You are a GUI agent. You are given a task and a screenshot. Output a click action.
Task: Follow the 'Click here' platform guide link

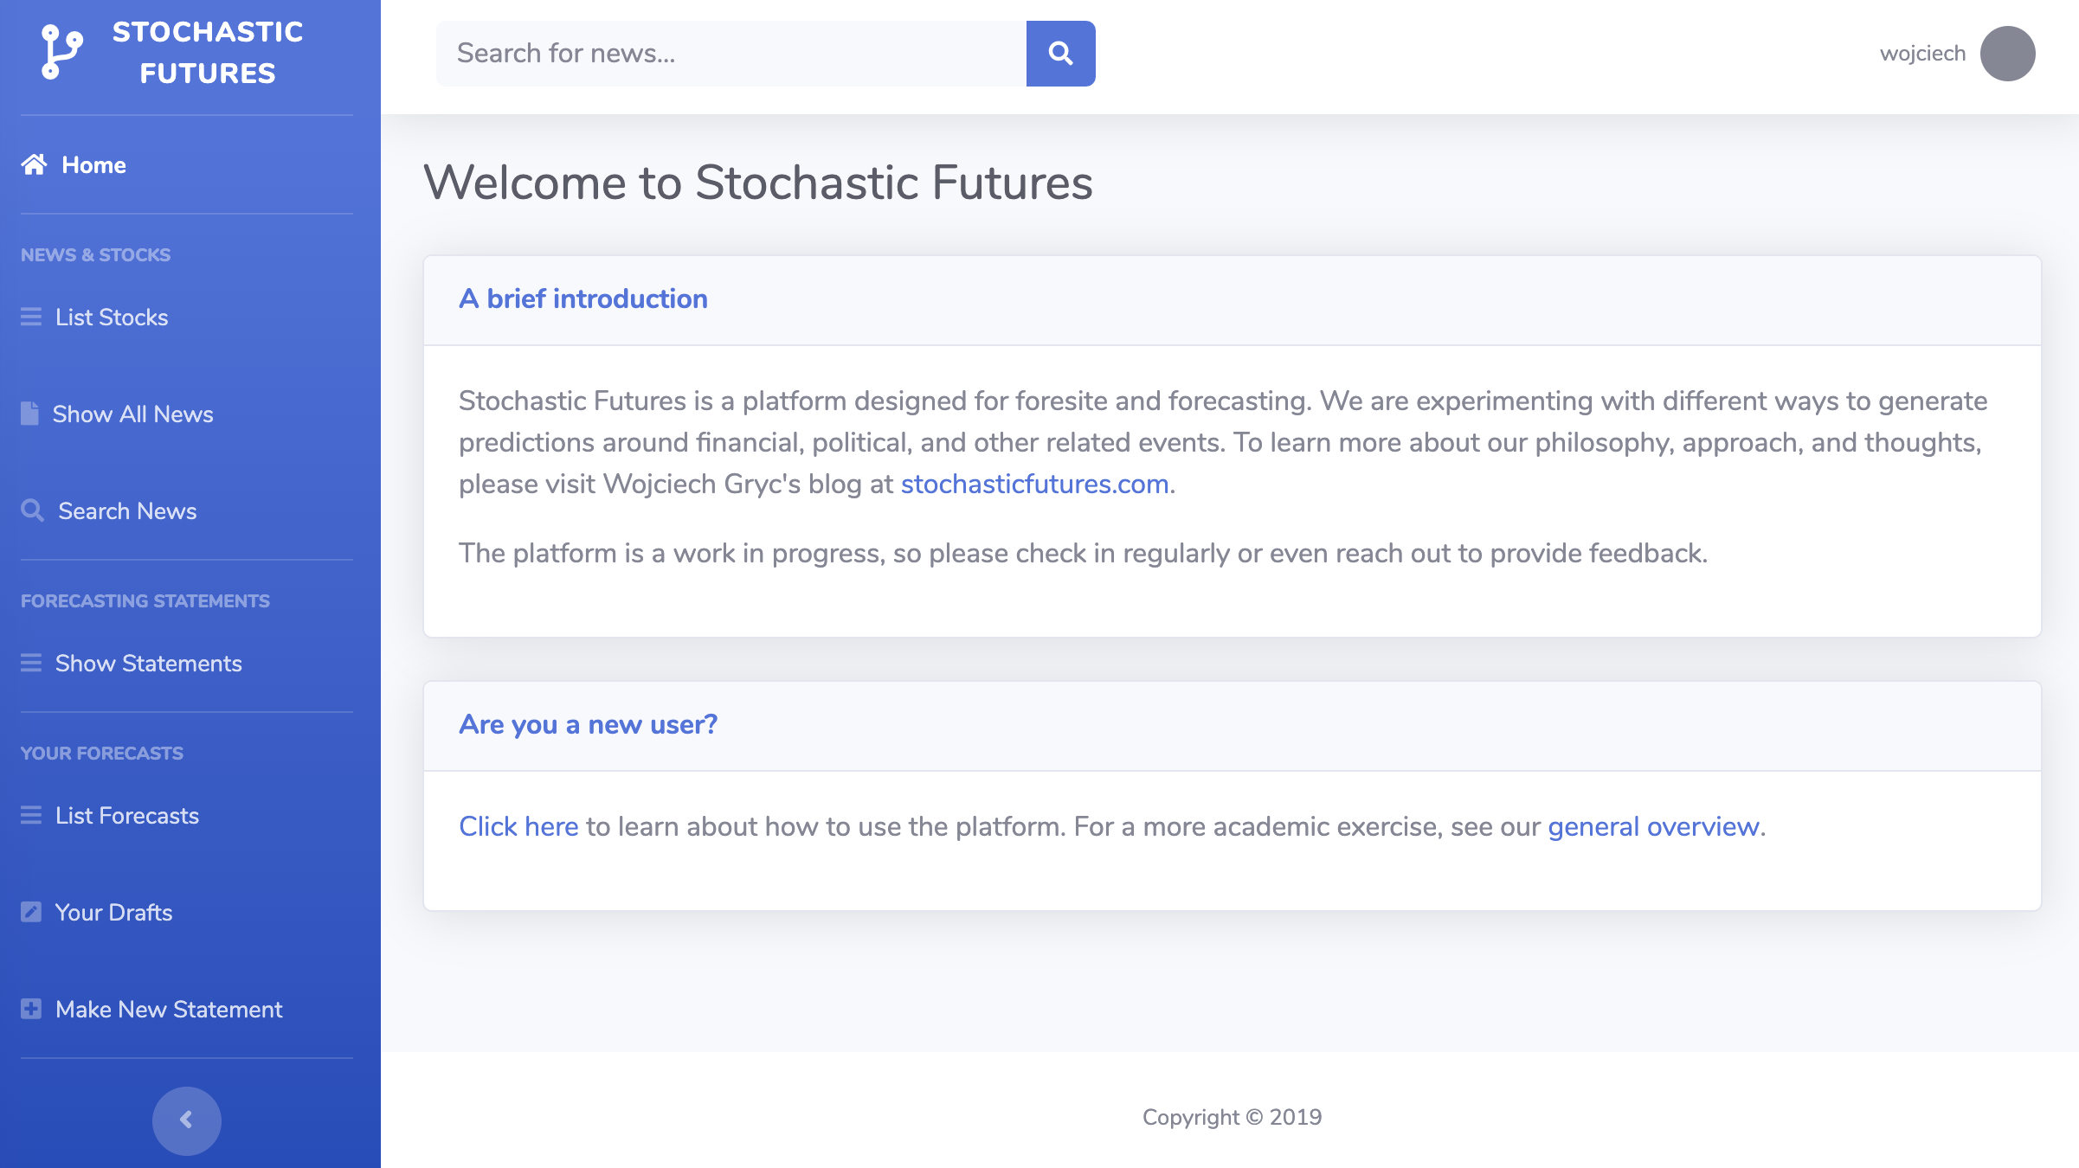click(518, 826)
